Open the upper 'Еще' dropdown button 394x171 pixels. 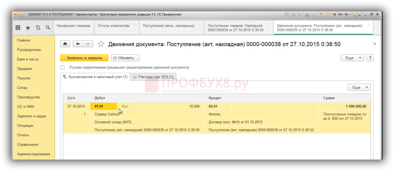coord(352,58)
